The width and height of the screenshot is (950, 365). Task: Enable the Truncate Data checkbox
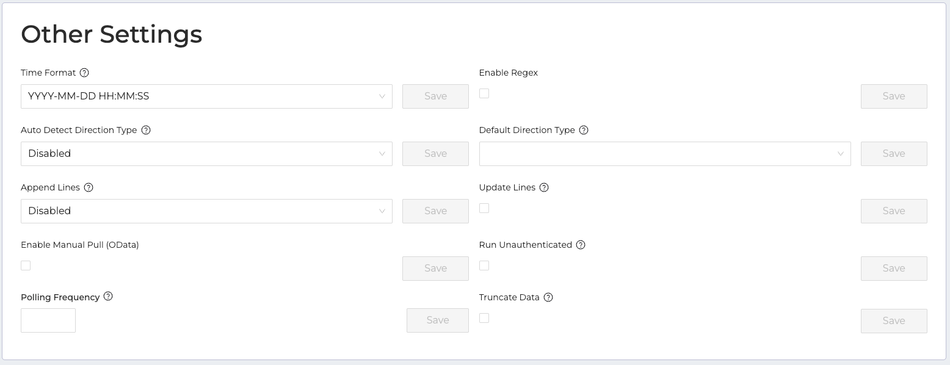click(484, 318)
